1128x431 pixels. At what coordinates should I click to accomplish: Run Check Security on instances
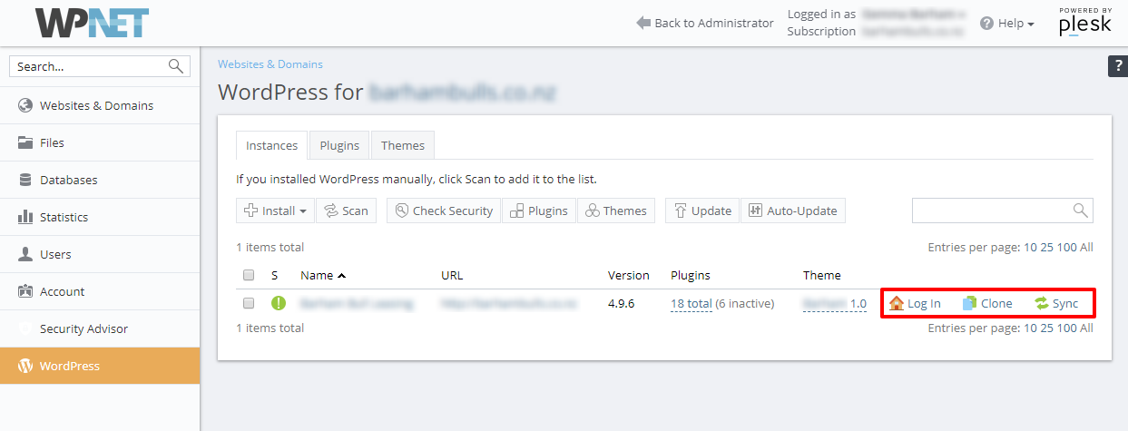click(443, 211)
